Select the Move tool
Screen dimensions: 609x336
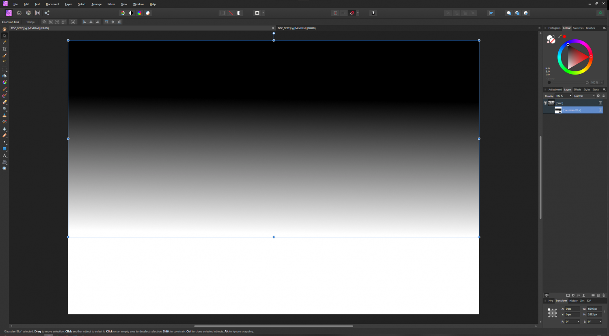pos(4,36)
